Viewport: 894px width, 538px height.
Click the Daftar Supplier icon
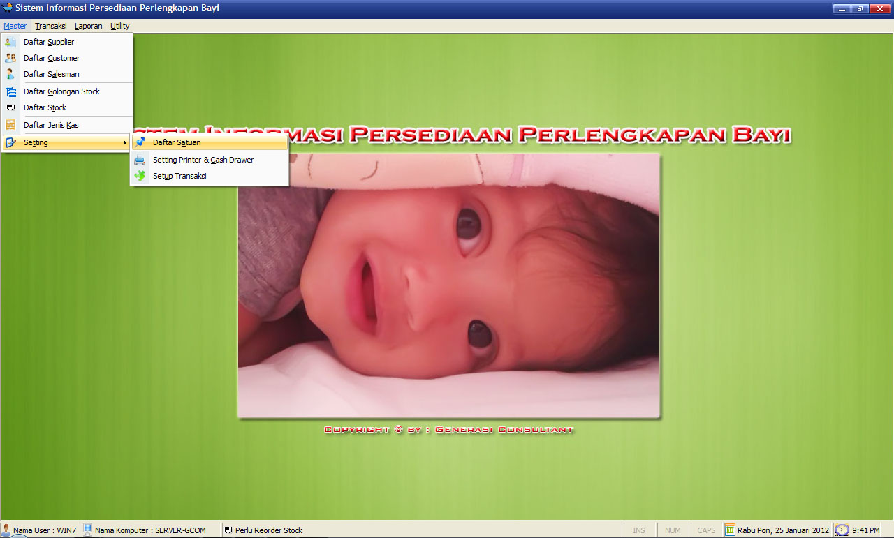tap(10, 42)
